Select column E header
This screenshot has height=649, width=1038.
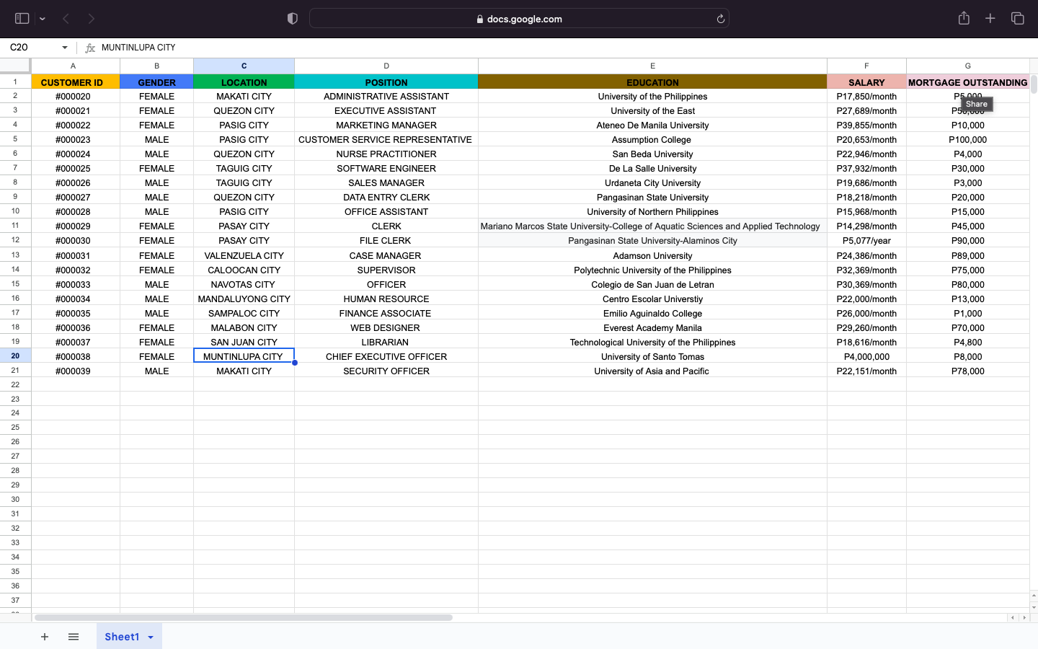(652, 66)
